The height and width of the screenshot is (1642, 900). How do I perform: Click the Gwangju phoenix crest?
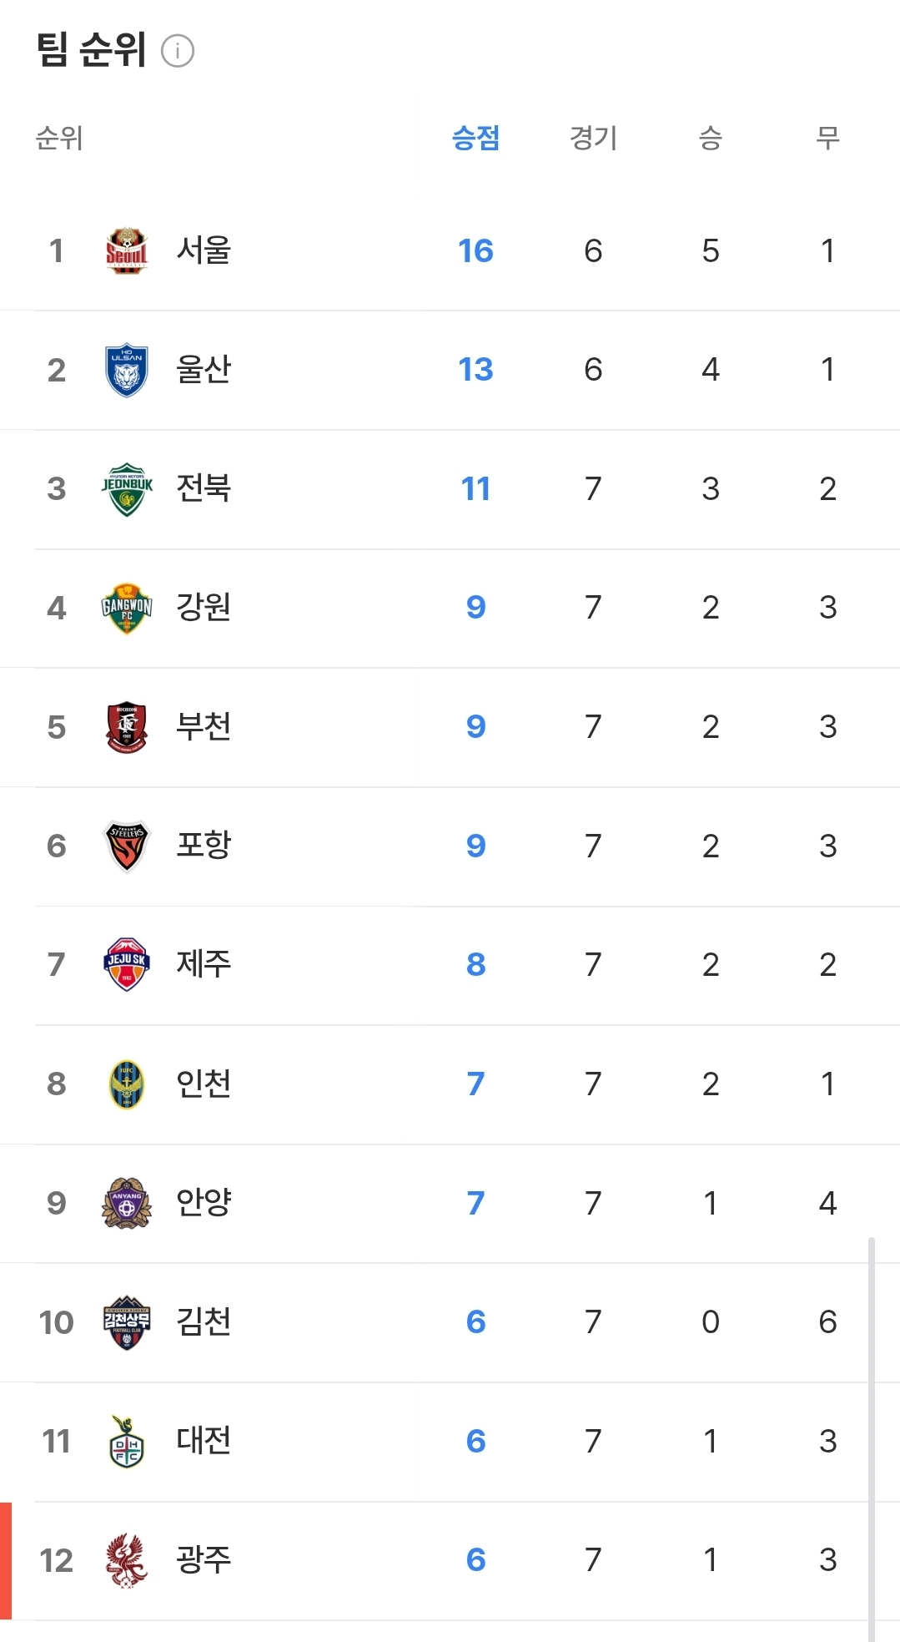[127, 1560]
